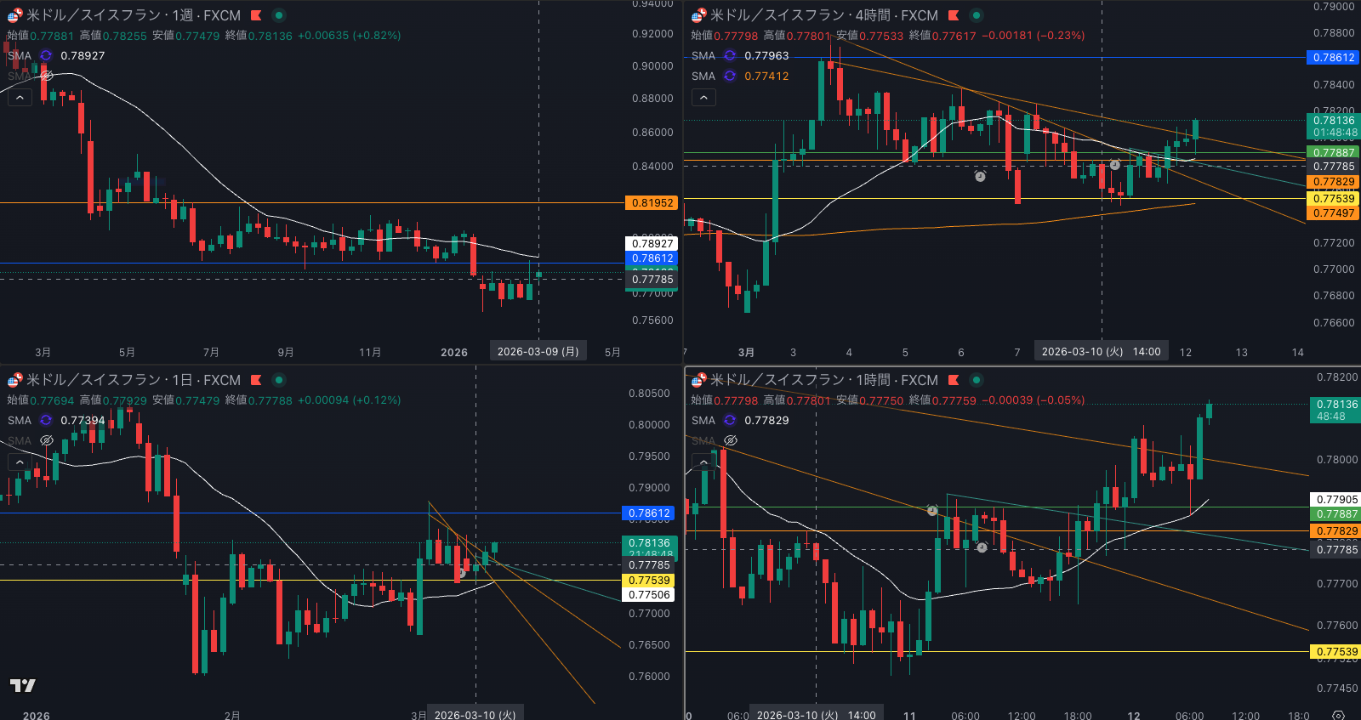Click the red flag on the weekly chart
The height and width of the screenshot is (720, 1361).
[256, 15]
